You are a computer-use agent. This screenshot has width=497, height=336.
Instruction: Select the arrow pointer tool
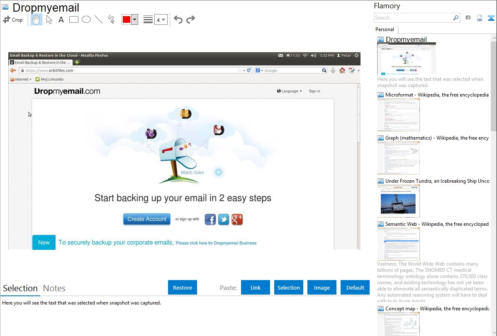49,19
